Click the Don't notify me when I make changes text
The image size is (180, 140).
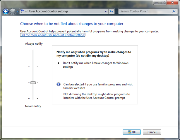pyautogui.click(x=95, y=65)
